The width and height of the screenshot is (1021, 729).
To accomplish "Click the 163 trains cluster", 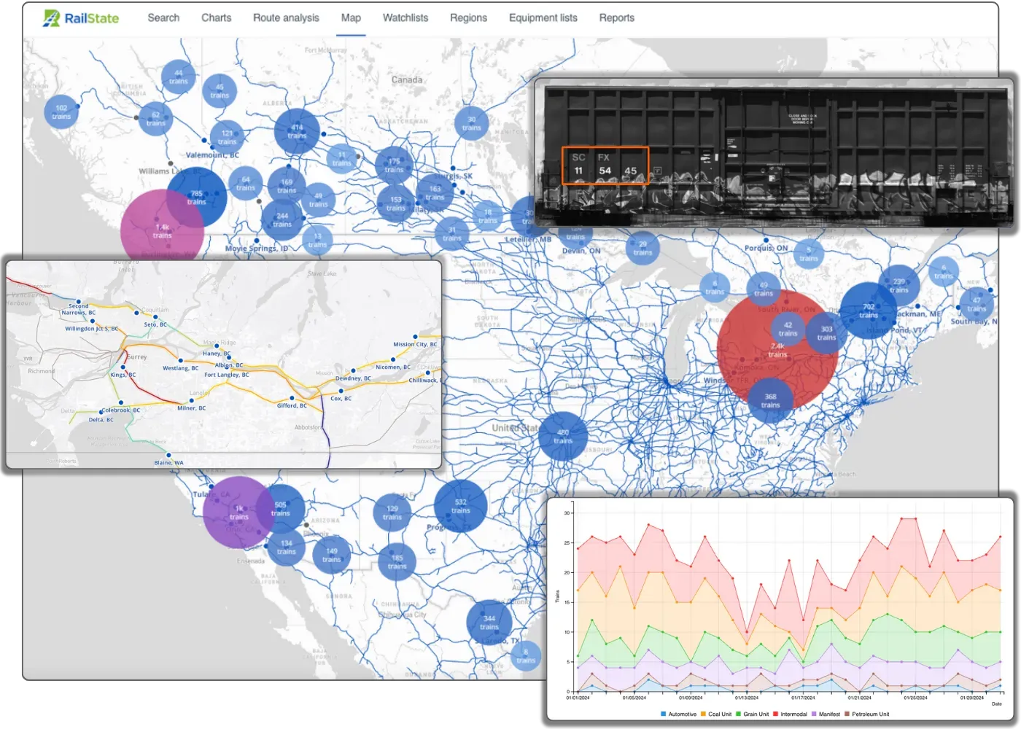I will click(435, 192).
